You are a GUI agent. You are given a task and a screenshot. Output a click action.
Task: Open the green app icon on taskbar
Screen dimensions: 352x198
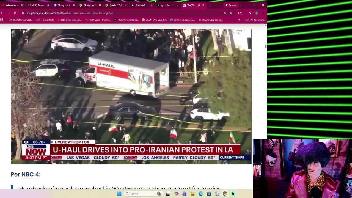pyautogui.click(x=233, y=194)
